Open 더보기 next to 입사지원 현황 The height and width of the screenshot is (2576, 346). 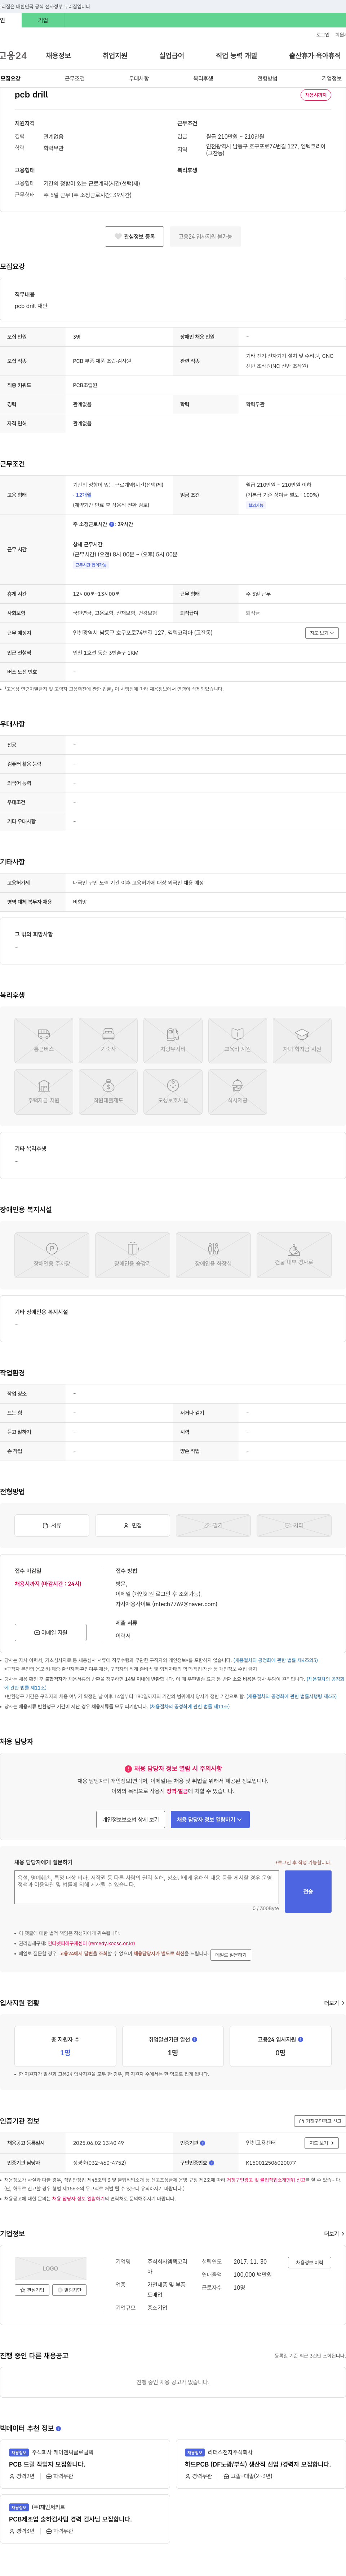(x=334, y=2003)
